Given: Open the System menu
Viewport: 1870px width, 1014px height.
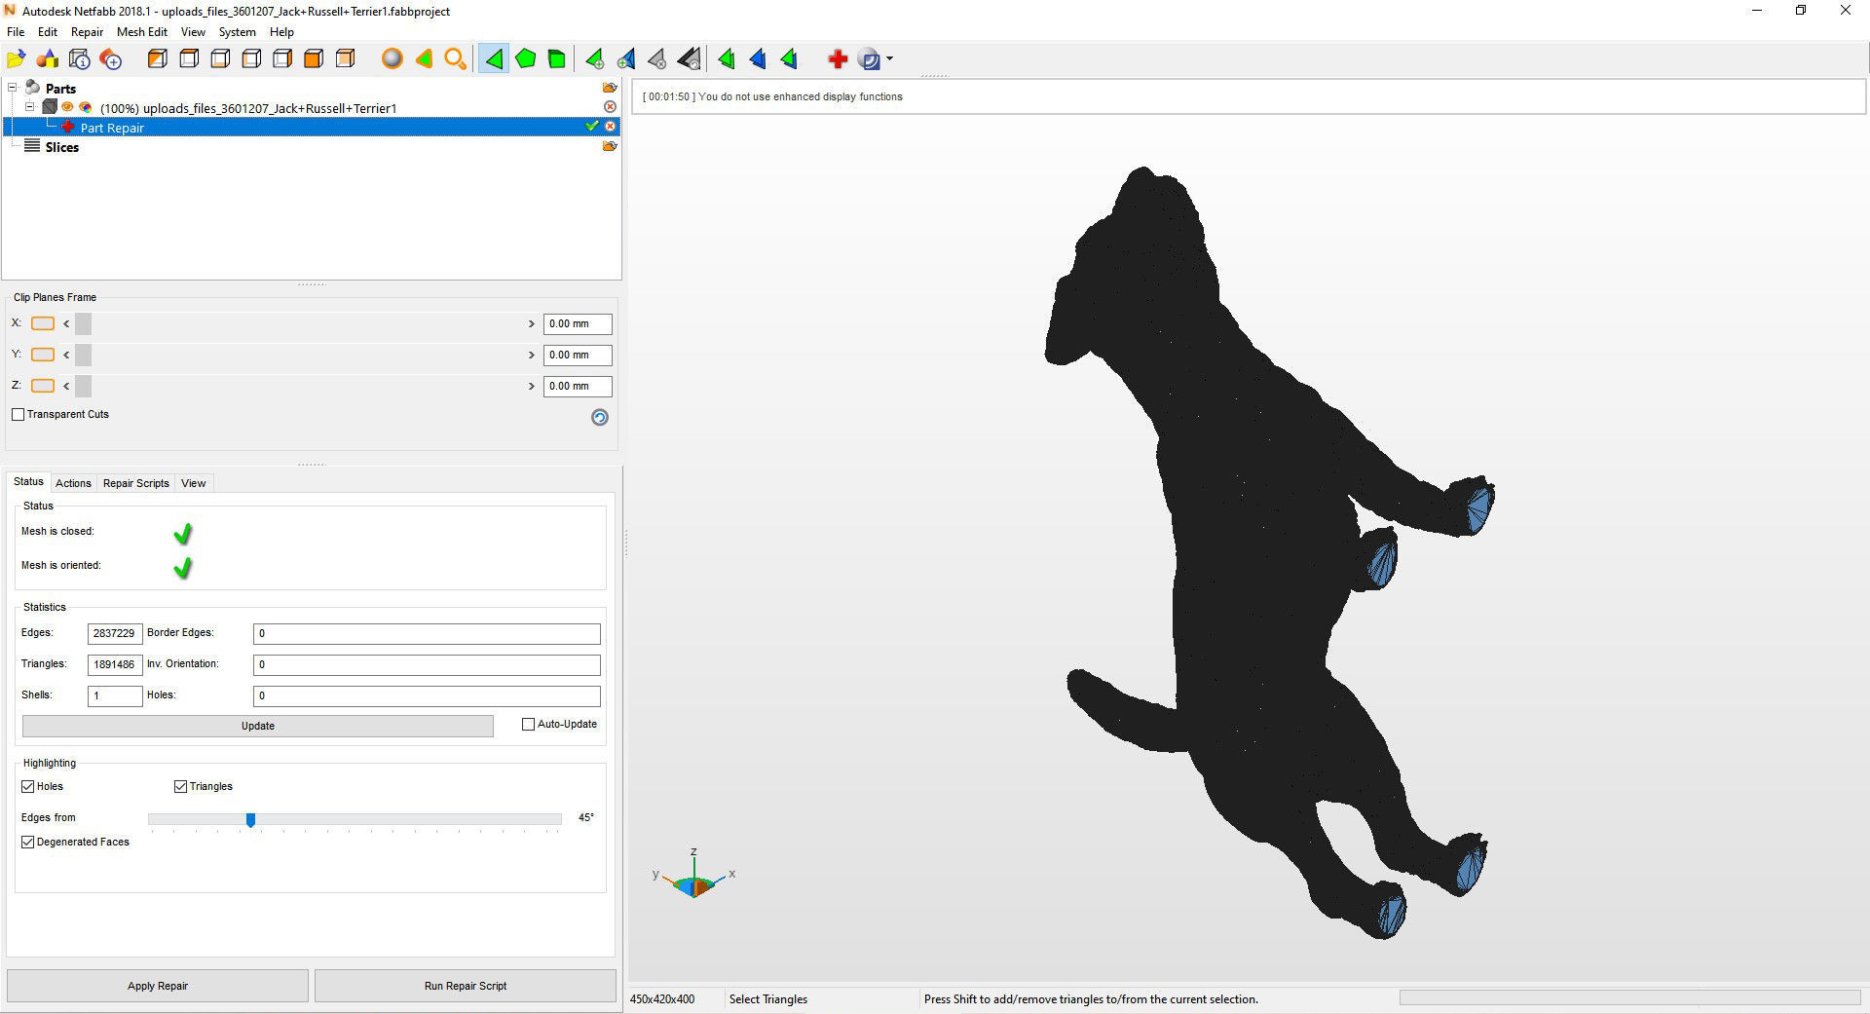Looking at the screenshot, I should point(237,32).
